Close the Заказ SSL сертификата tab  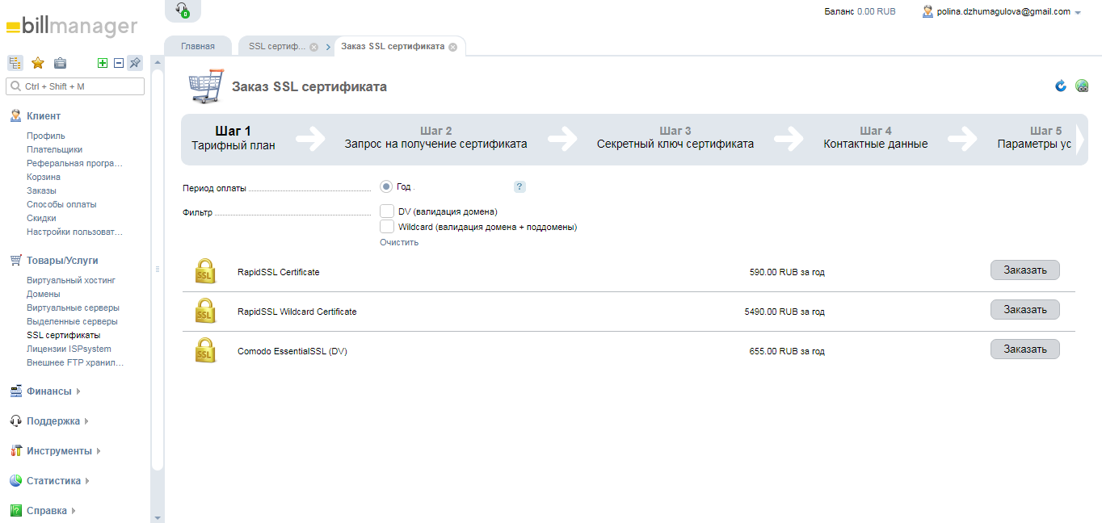point(452,47)
